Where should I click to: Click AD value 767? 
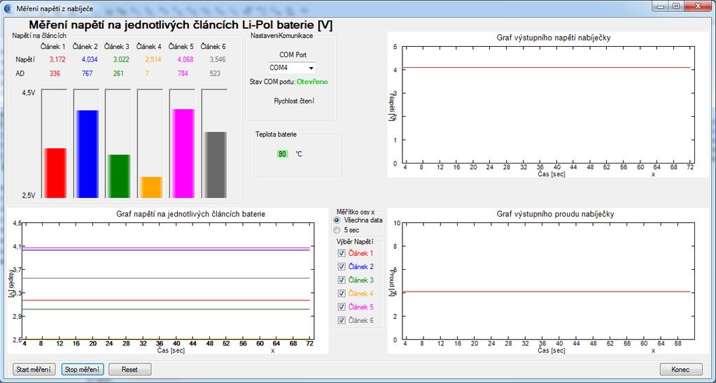(x=87, y=73)
